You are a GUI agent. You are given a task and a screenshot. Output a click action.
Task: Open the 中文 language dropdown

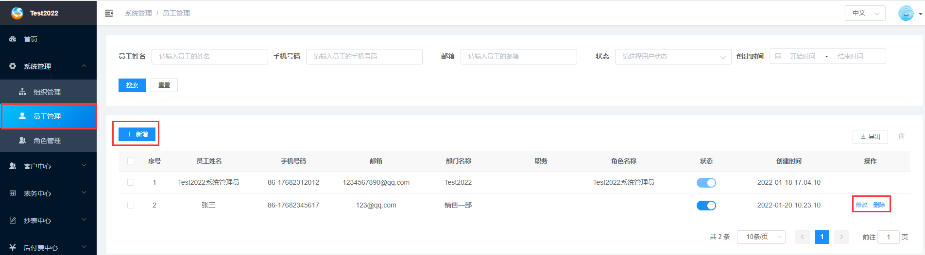click(x=865, y=13)
